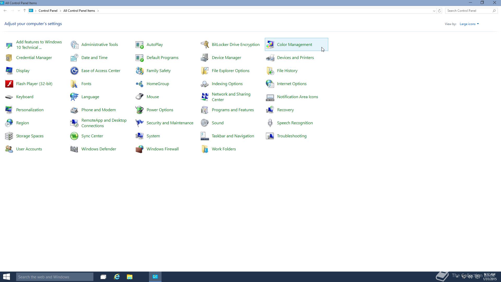Open the Color Management icon
This screenshot has width=501, height=282.
click(270, 45)
